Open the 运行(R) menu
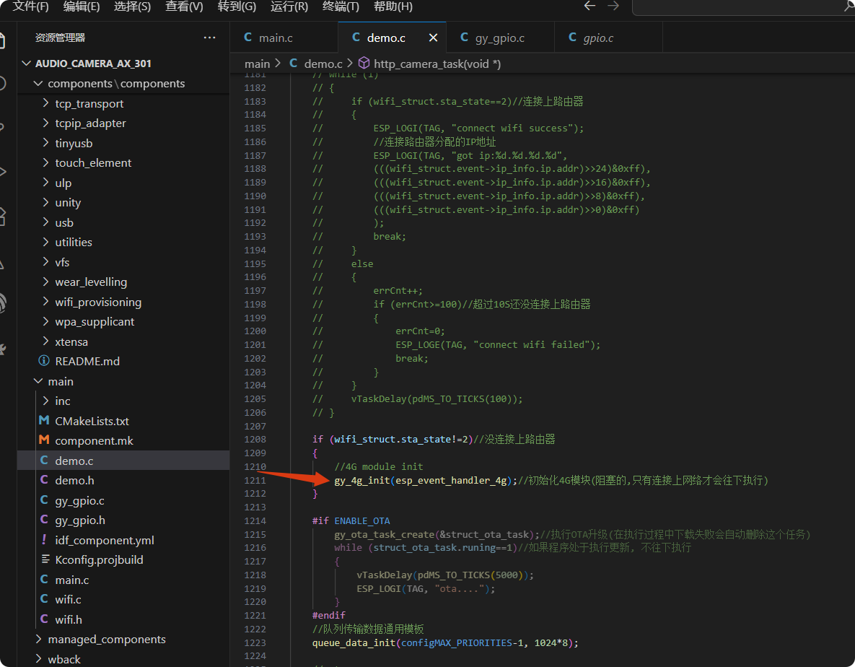855x667 pixels. (x=289, y=6)
